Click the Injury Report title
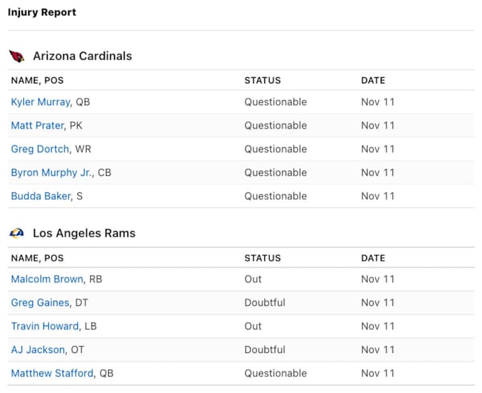The image size is (482, 393). click(42, 12)
